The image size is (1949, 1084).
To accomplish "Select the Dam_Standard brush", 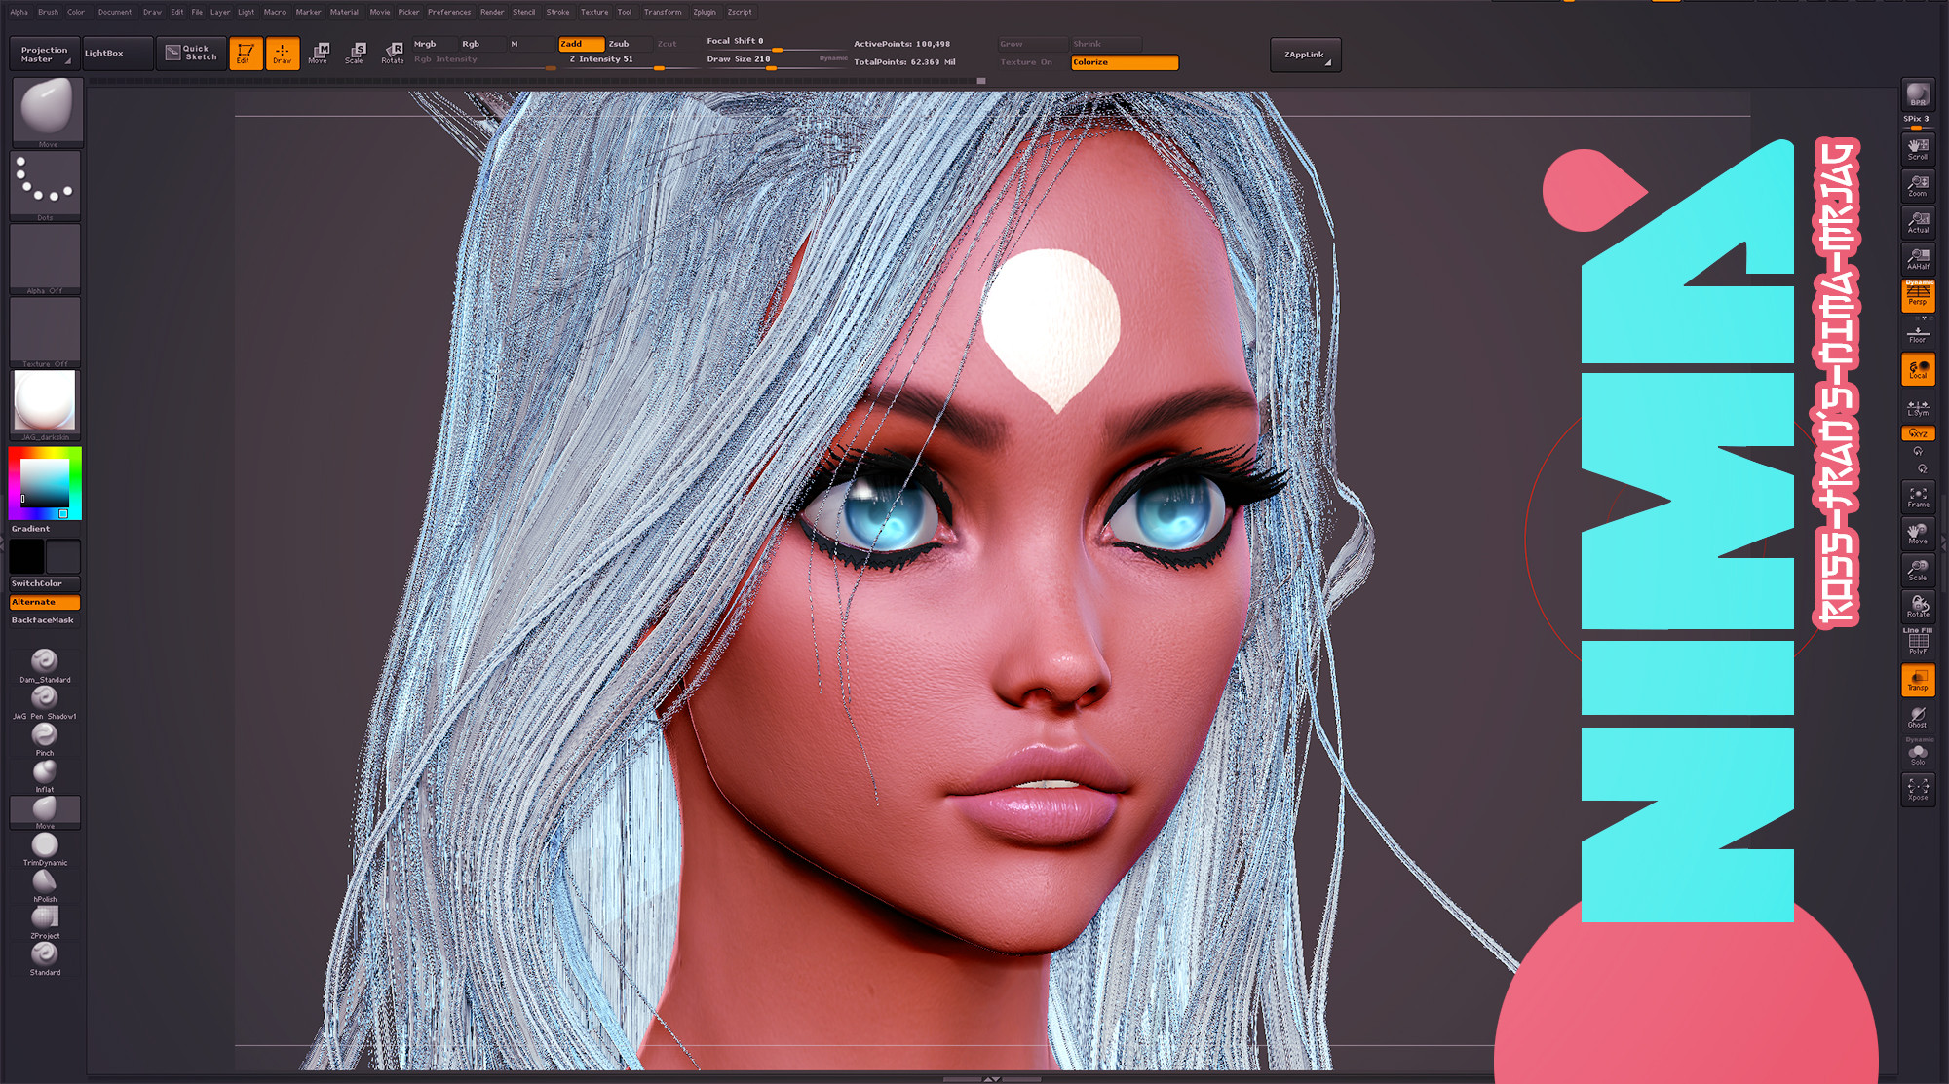I will 45,662.
